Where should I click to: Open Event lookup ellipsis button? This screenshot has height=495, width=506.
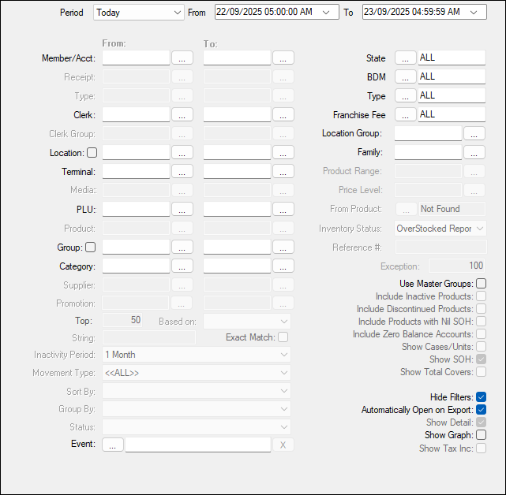click(112, 445)
